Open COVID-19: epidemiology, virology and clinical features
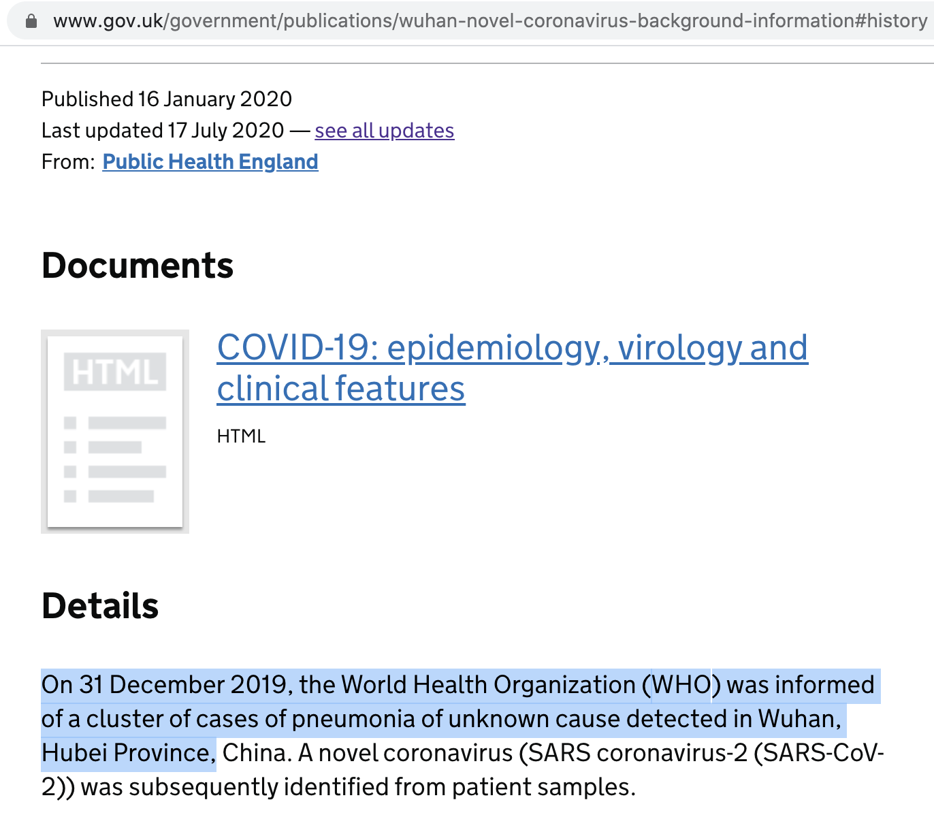 click(512, 348)
